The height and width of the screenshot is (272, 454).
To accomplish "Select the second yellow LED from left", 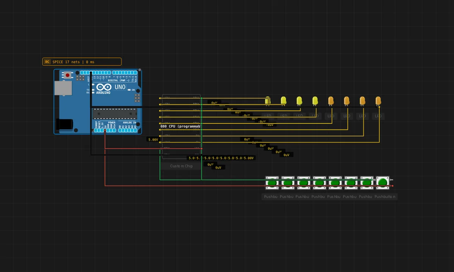I will tap(283, 101).
